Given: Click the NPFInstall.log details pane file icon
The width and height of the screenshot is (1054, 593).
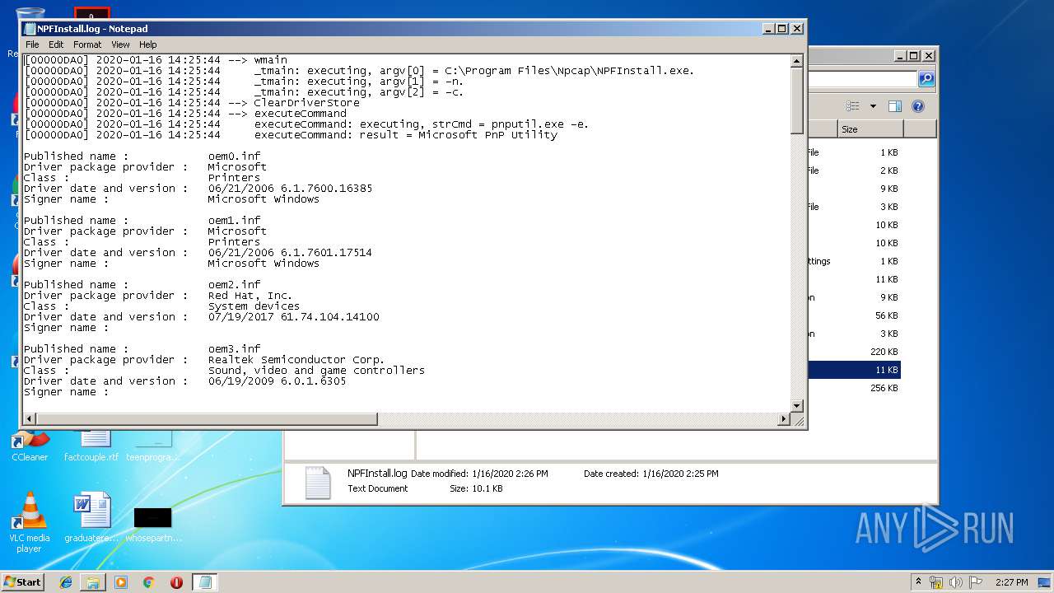Looking at the screenshot, I should (318, 483).
